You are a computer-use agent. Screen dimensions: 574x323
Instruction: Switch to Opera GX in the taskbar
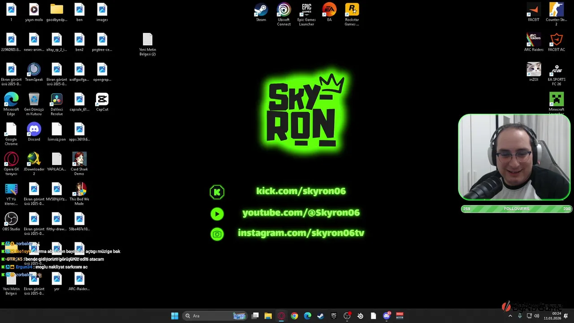tap(281, 316)
